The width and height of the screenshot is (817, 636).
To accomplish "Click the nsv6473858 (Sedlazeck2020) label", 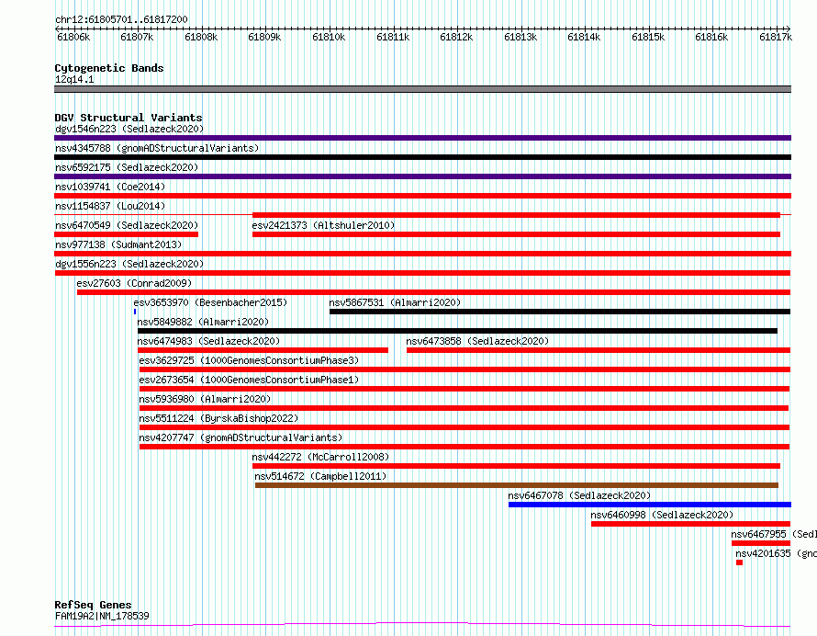I will coord(477,341).
